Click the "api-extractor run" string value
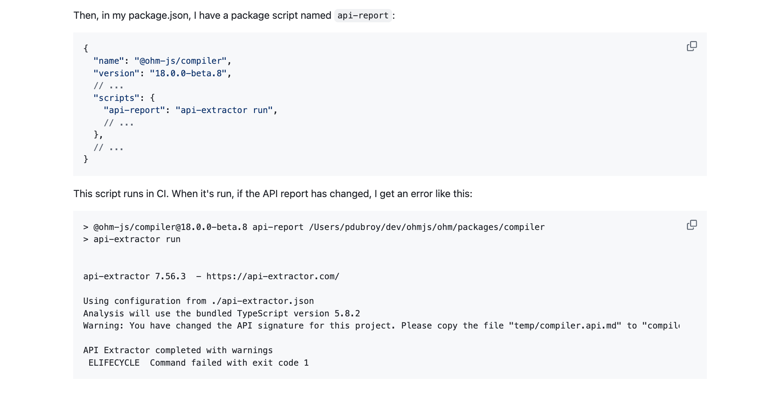The width and height of the screenshot is (775, 395). point(224,110)
